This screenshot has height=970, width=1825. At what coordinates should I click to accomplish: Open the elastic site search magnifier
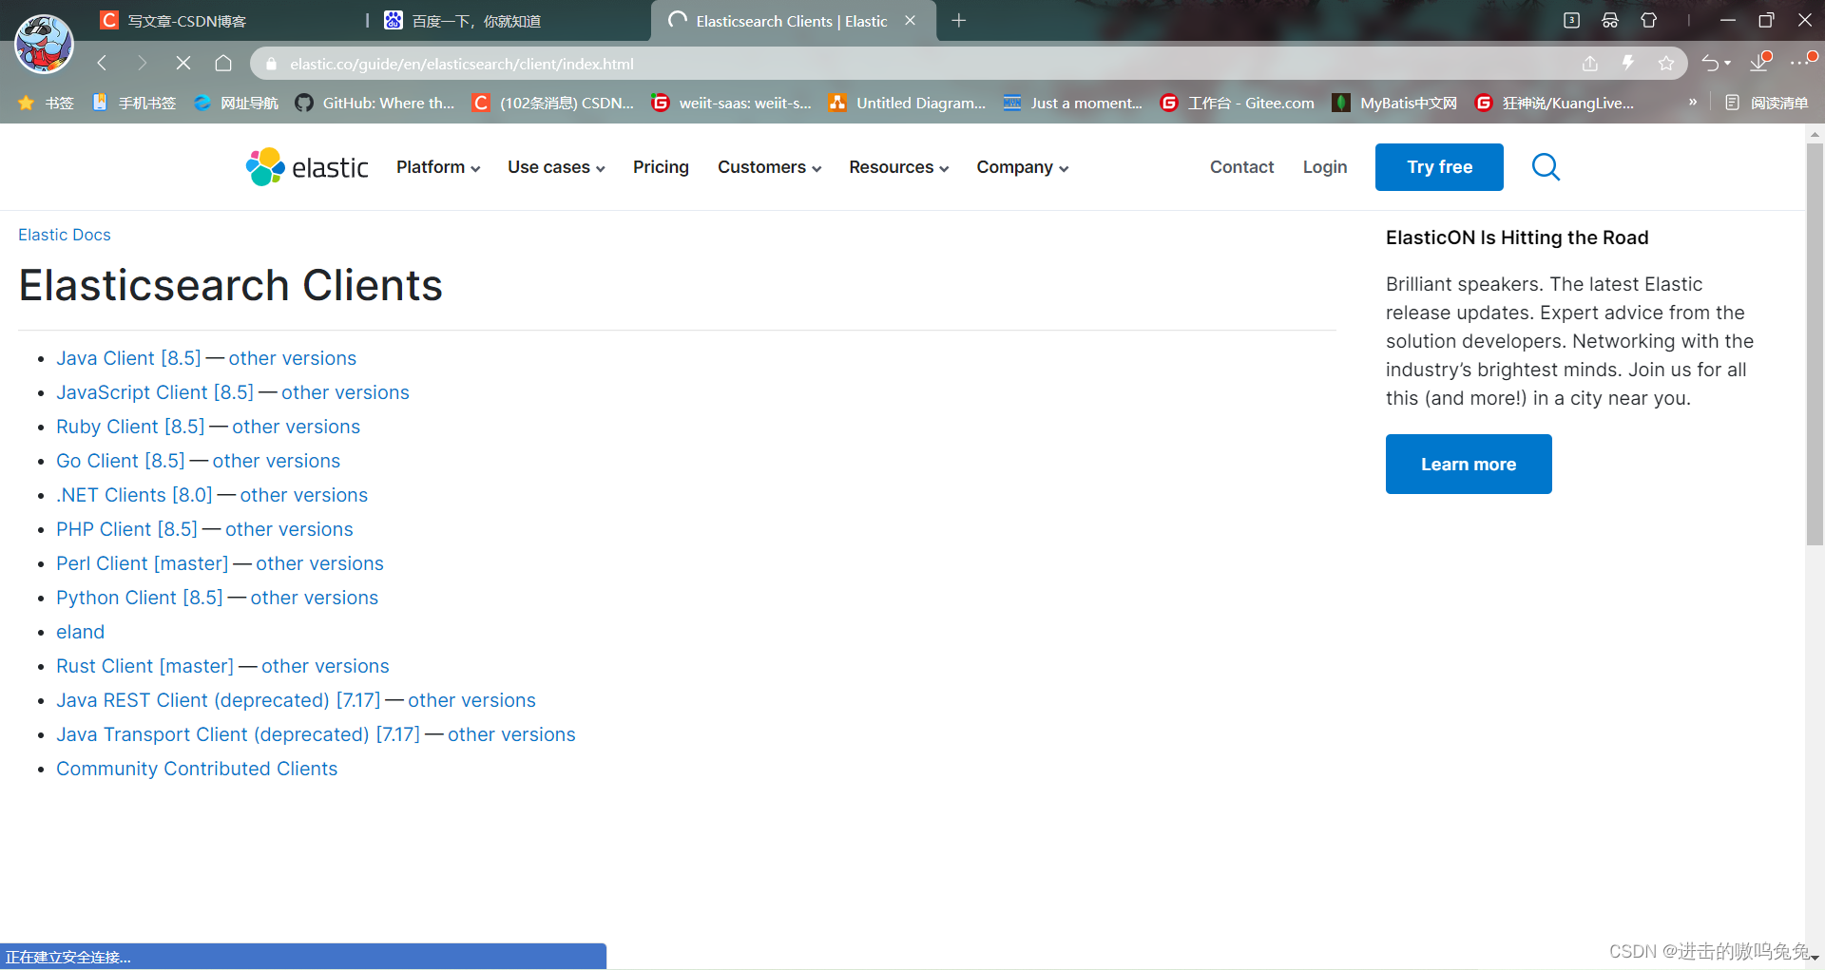[1546, 167]
